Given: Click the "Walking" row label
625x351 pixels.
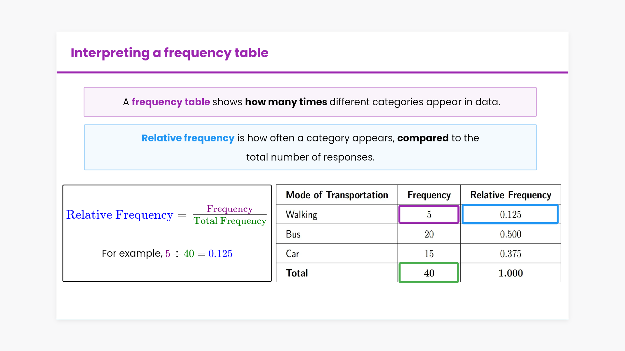Looking at the screenshot, I should point(301,214).
